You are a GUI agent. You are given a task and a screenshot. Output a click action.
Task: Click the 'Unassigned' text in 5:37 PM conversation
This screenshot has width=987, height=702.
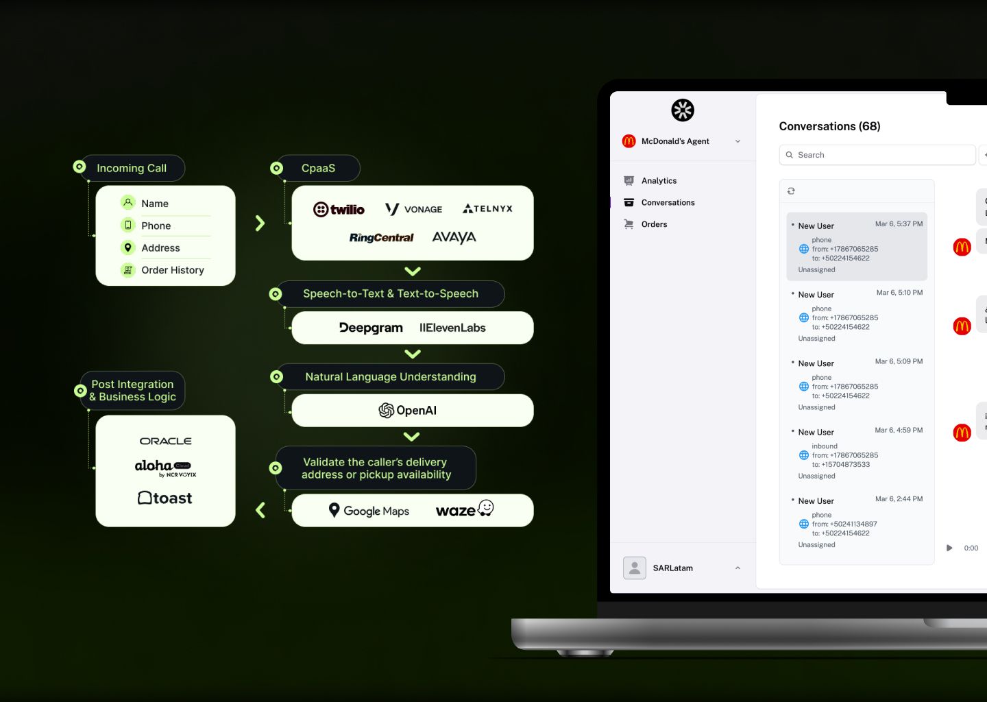(816, 270)
